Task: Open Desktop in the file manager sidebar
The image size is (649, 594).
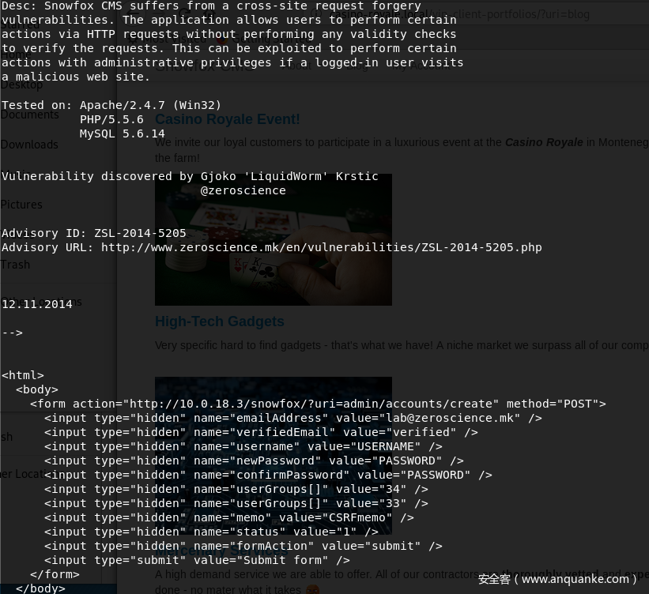Action: click(x=21, y=85)
